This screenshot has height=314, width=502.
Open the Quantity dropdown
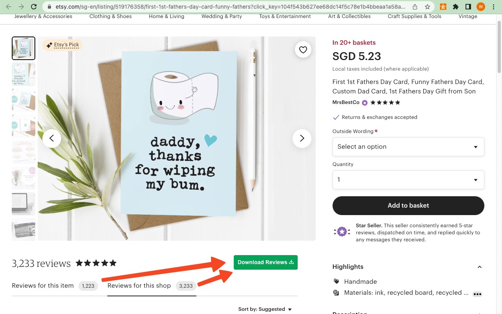point(408,180)
